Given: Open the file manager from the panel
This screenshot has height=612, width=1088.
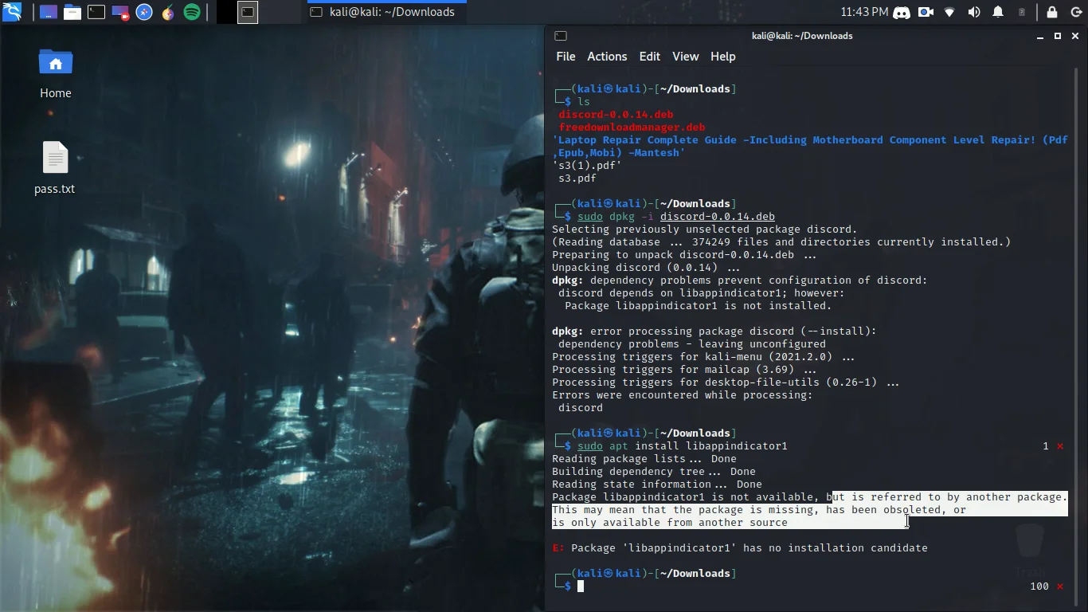Looking at the screenshot, I should coord(72,12).
